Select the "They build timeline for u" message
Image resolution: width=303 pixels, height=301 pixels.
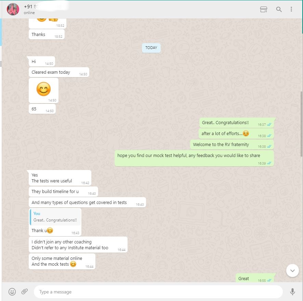tap(63, 192)
